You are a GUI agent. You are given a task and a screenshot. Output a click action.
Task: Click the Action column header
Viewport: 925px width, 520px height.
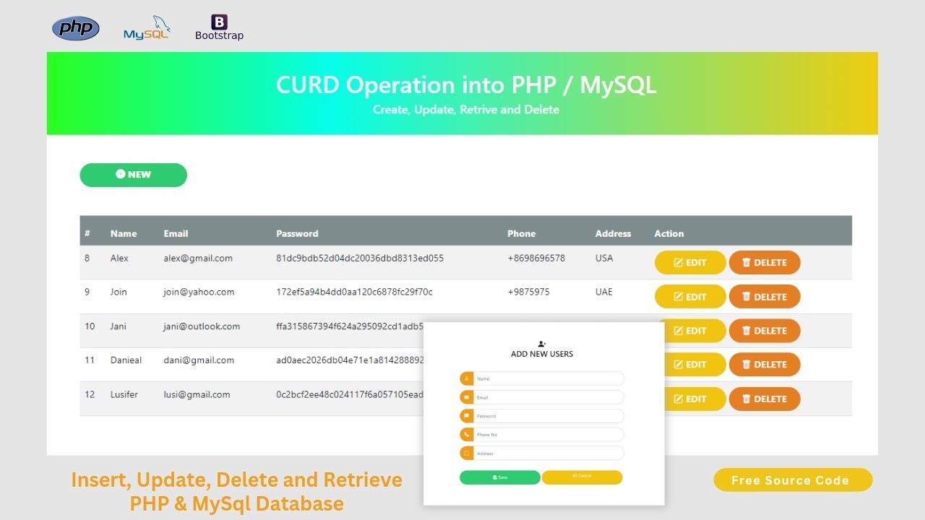(669, 233)
